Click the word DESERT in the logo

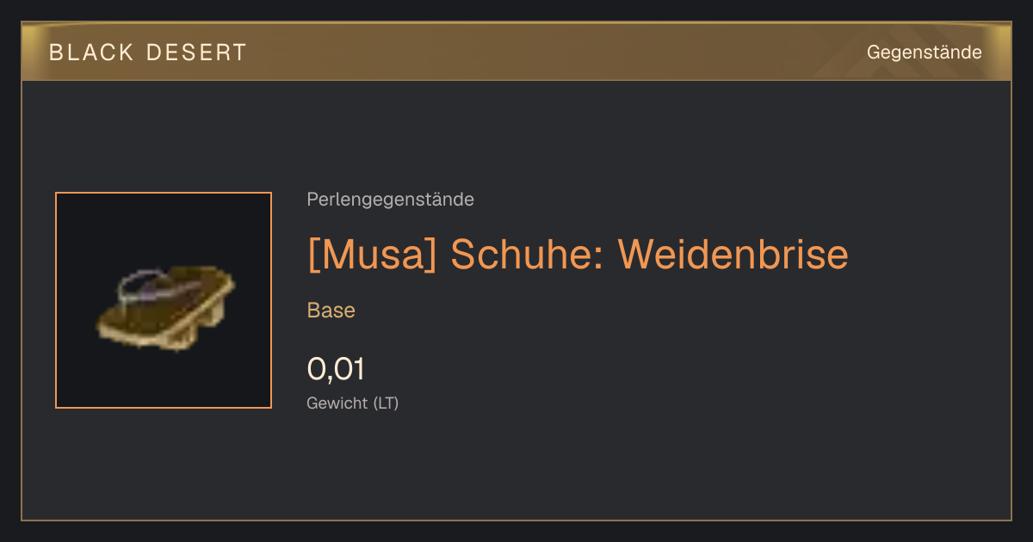[197, 52]
